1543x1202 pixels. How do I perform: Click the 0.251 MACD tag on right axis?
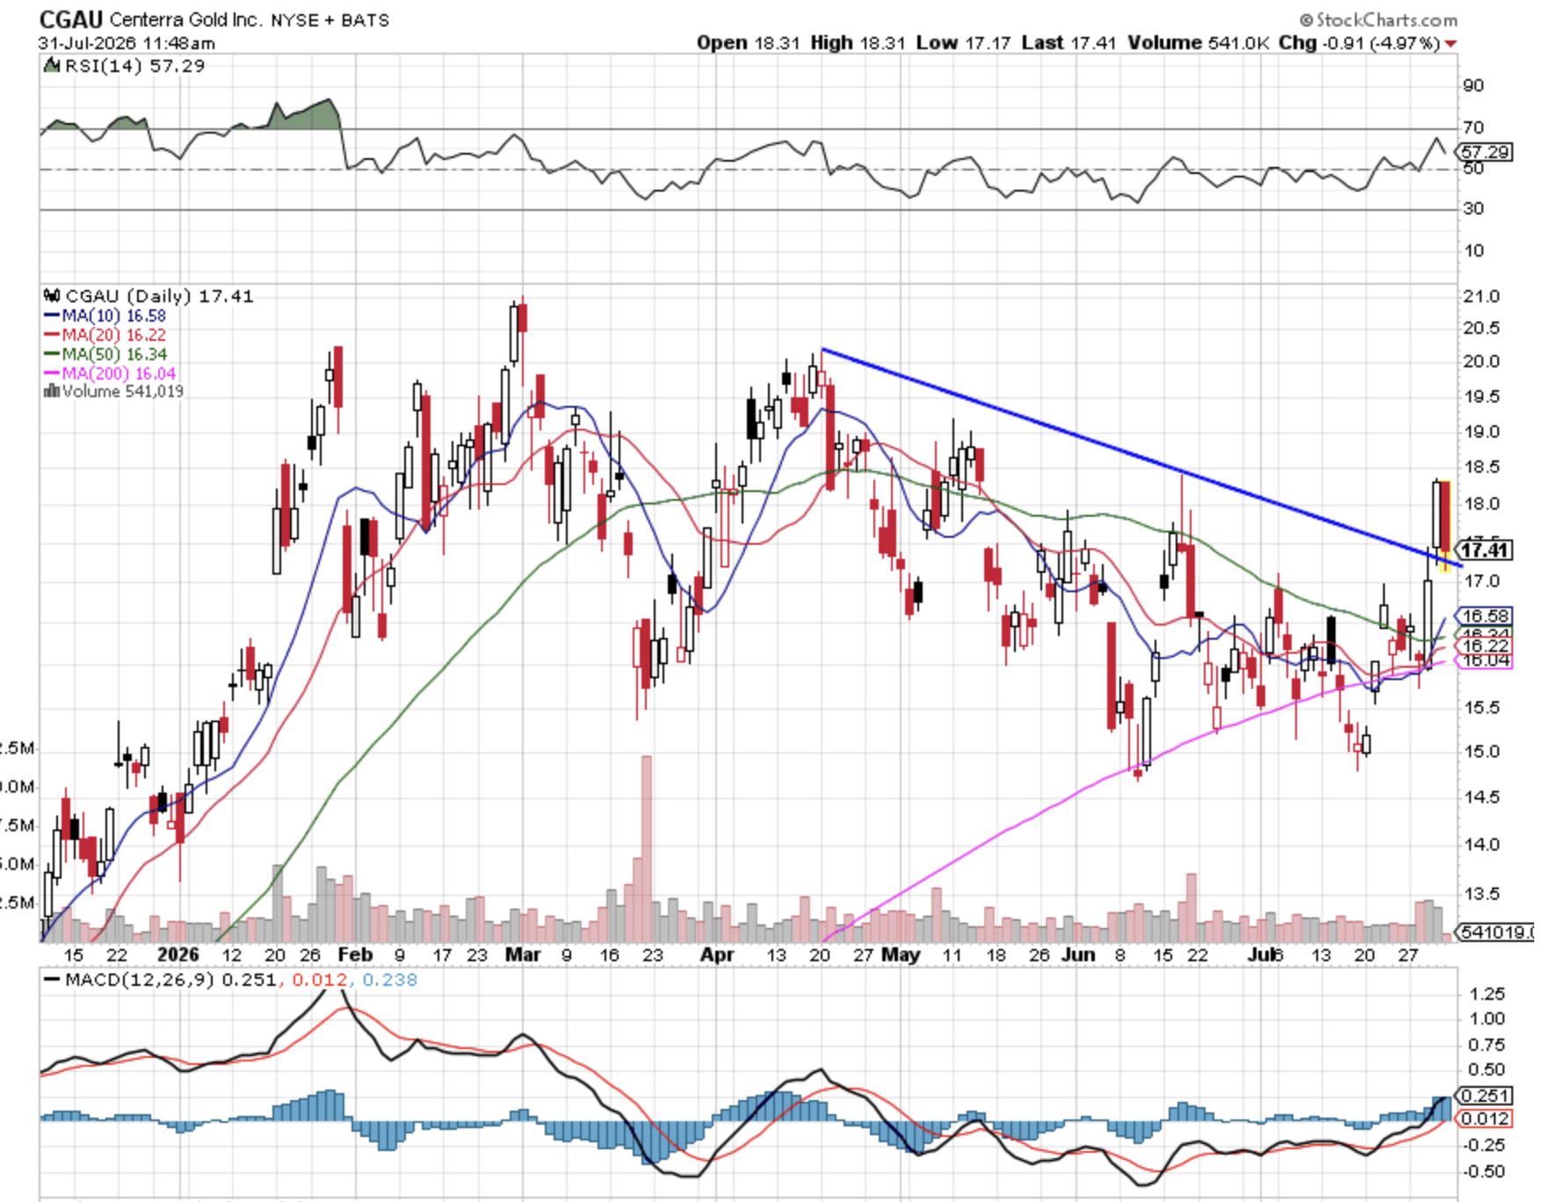point(1485,1096)
